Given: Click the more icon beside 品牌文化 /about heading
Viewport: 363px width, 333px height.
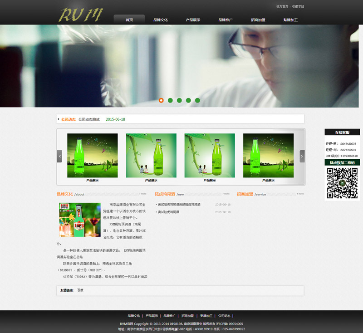Looking at the screenshot, I should click(x=142, y=194).
